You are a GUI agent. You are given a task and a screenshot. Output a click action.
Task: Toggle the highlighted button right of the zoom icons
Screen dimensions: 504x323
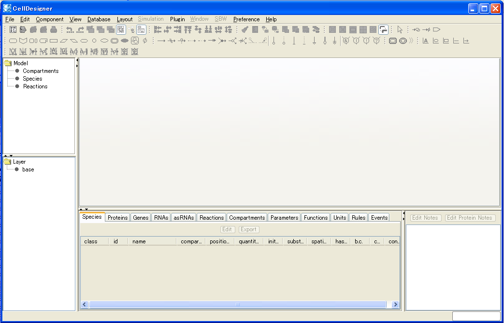[x=383, y=30]
